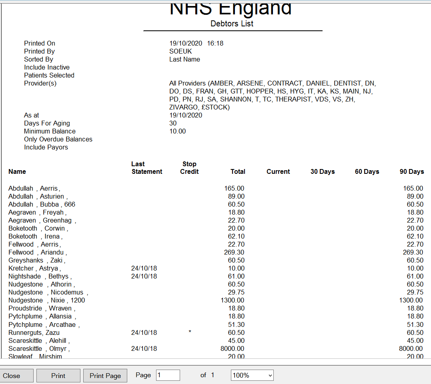Click the 60 Days column header

pos(367,171)
